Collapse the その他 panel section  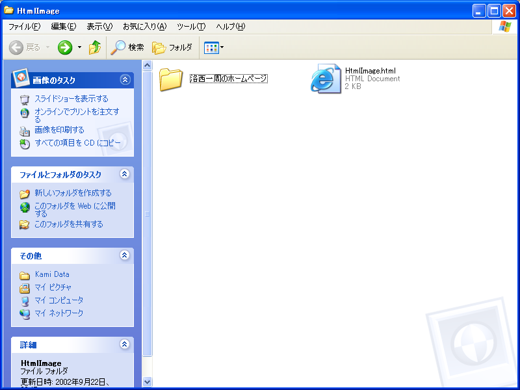[125, 255]
